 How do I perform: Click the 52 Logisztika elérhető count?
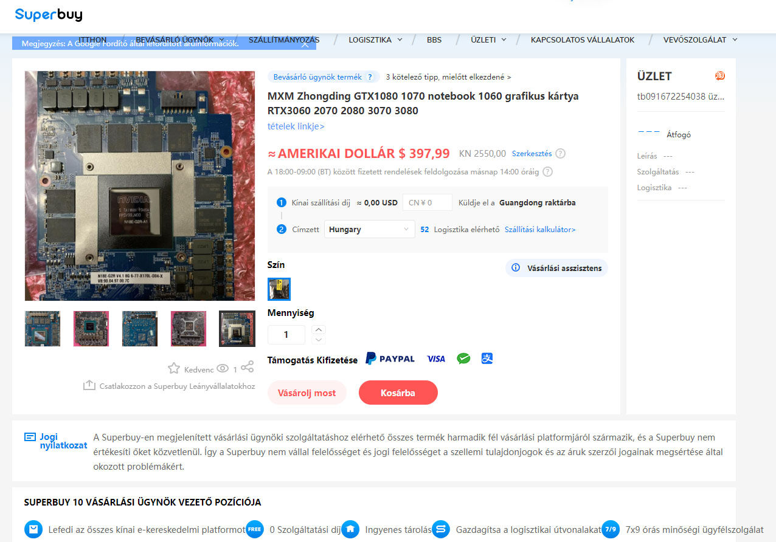[x=459, y=229]
